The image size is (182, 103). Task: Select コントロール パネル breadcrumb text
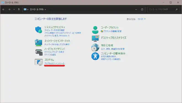tap(37, 9)
